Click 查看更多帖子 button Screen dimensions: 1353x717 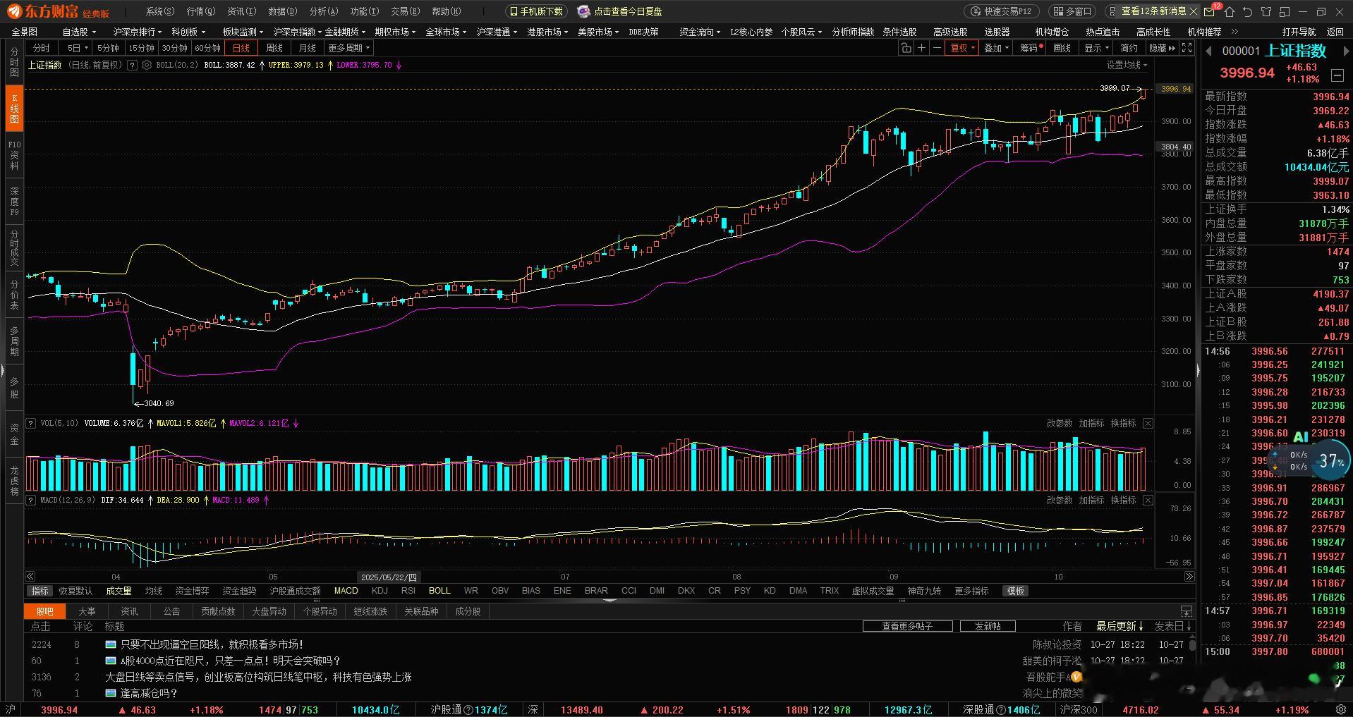click(x=908, y=626)
